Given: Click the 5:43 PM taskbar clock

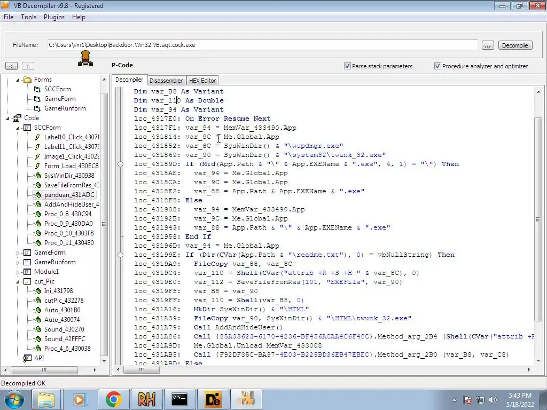Looking at the screenshot, I should tap(520, 396).
